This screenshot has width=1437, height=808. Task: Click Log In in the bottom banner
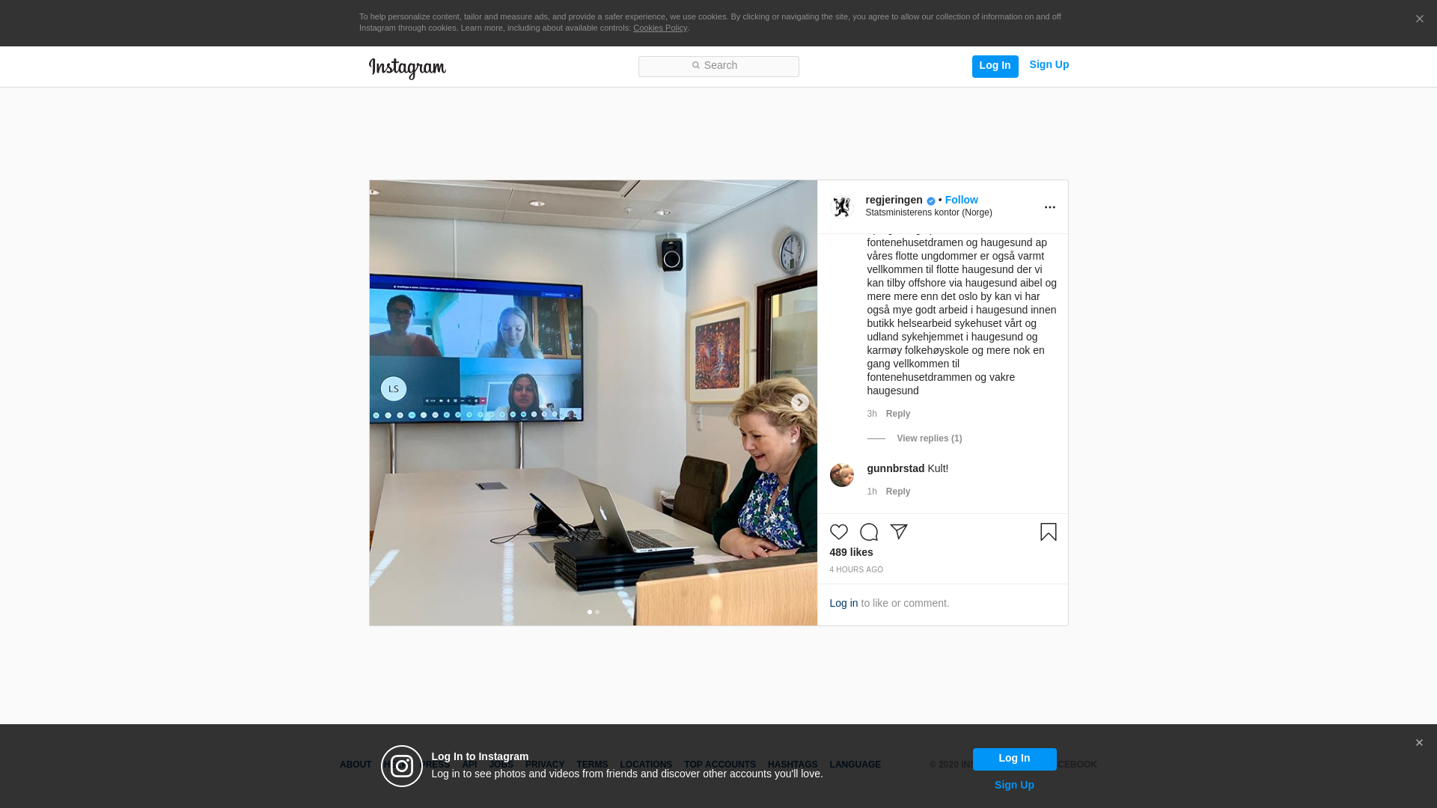click(1014, 759)
